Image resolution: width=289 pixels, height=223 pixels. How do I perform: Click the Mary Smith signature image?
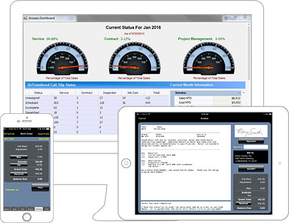pyautogui.click(x=251, y=132)
